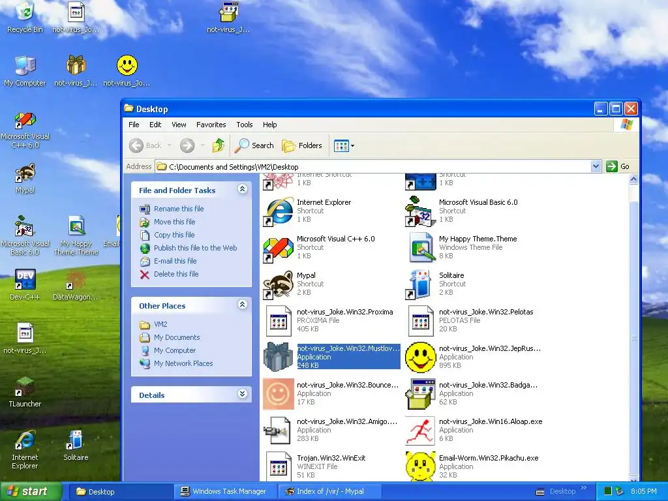Collapse the File and Folder Tasks panel
The height and width of the screenshot is (501, 668).
pos(243,189)
